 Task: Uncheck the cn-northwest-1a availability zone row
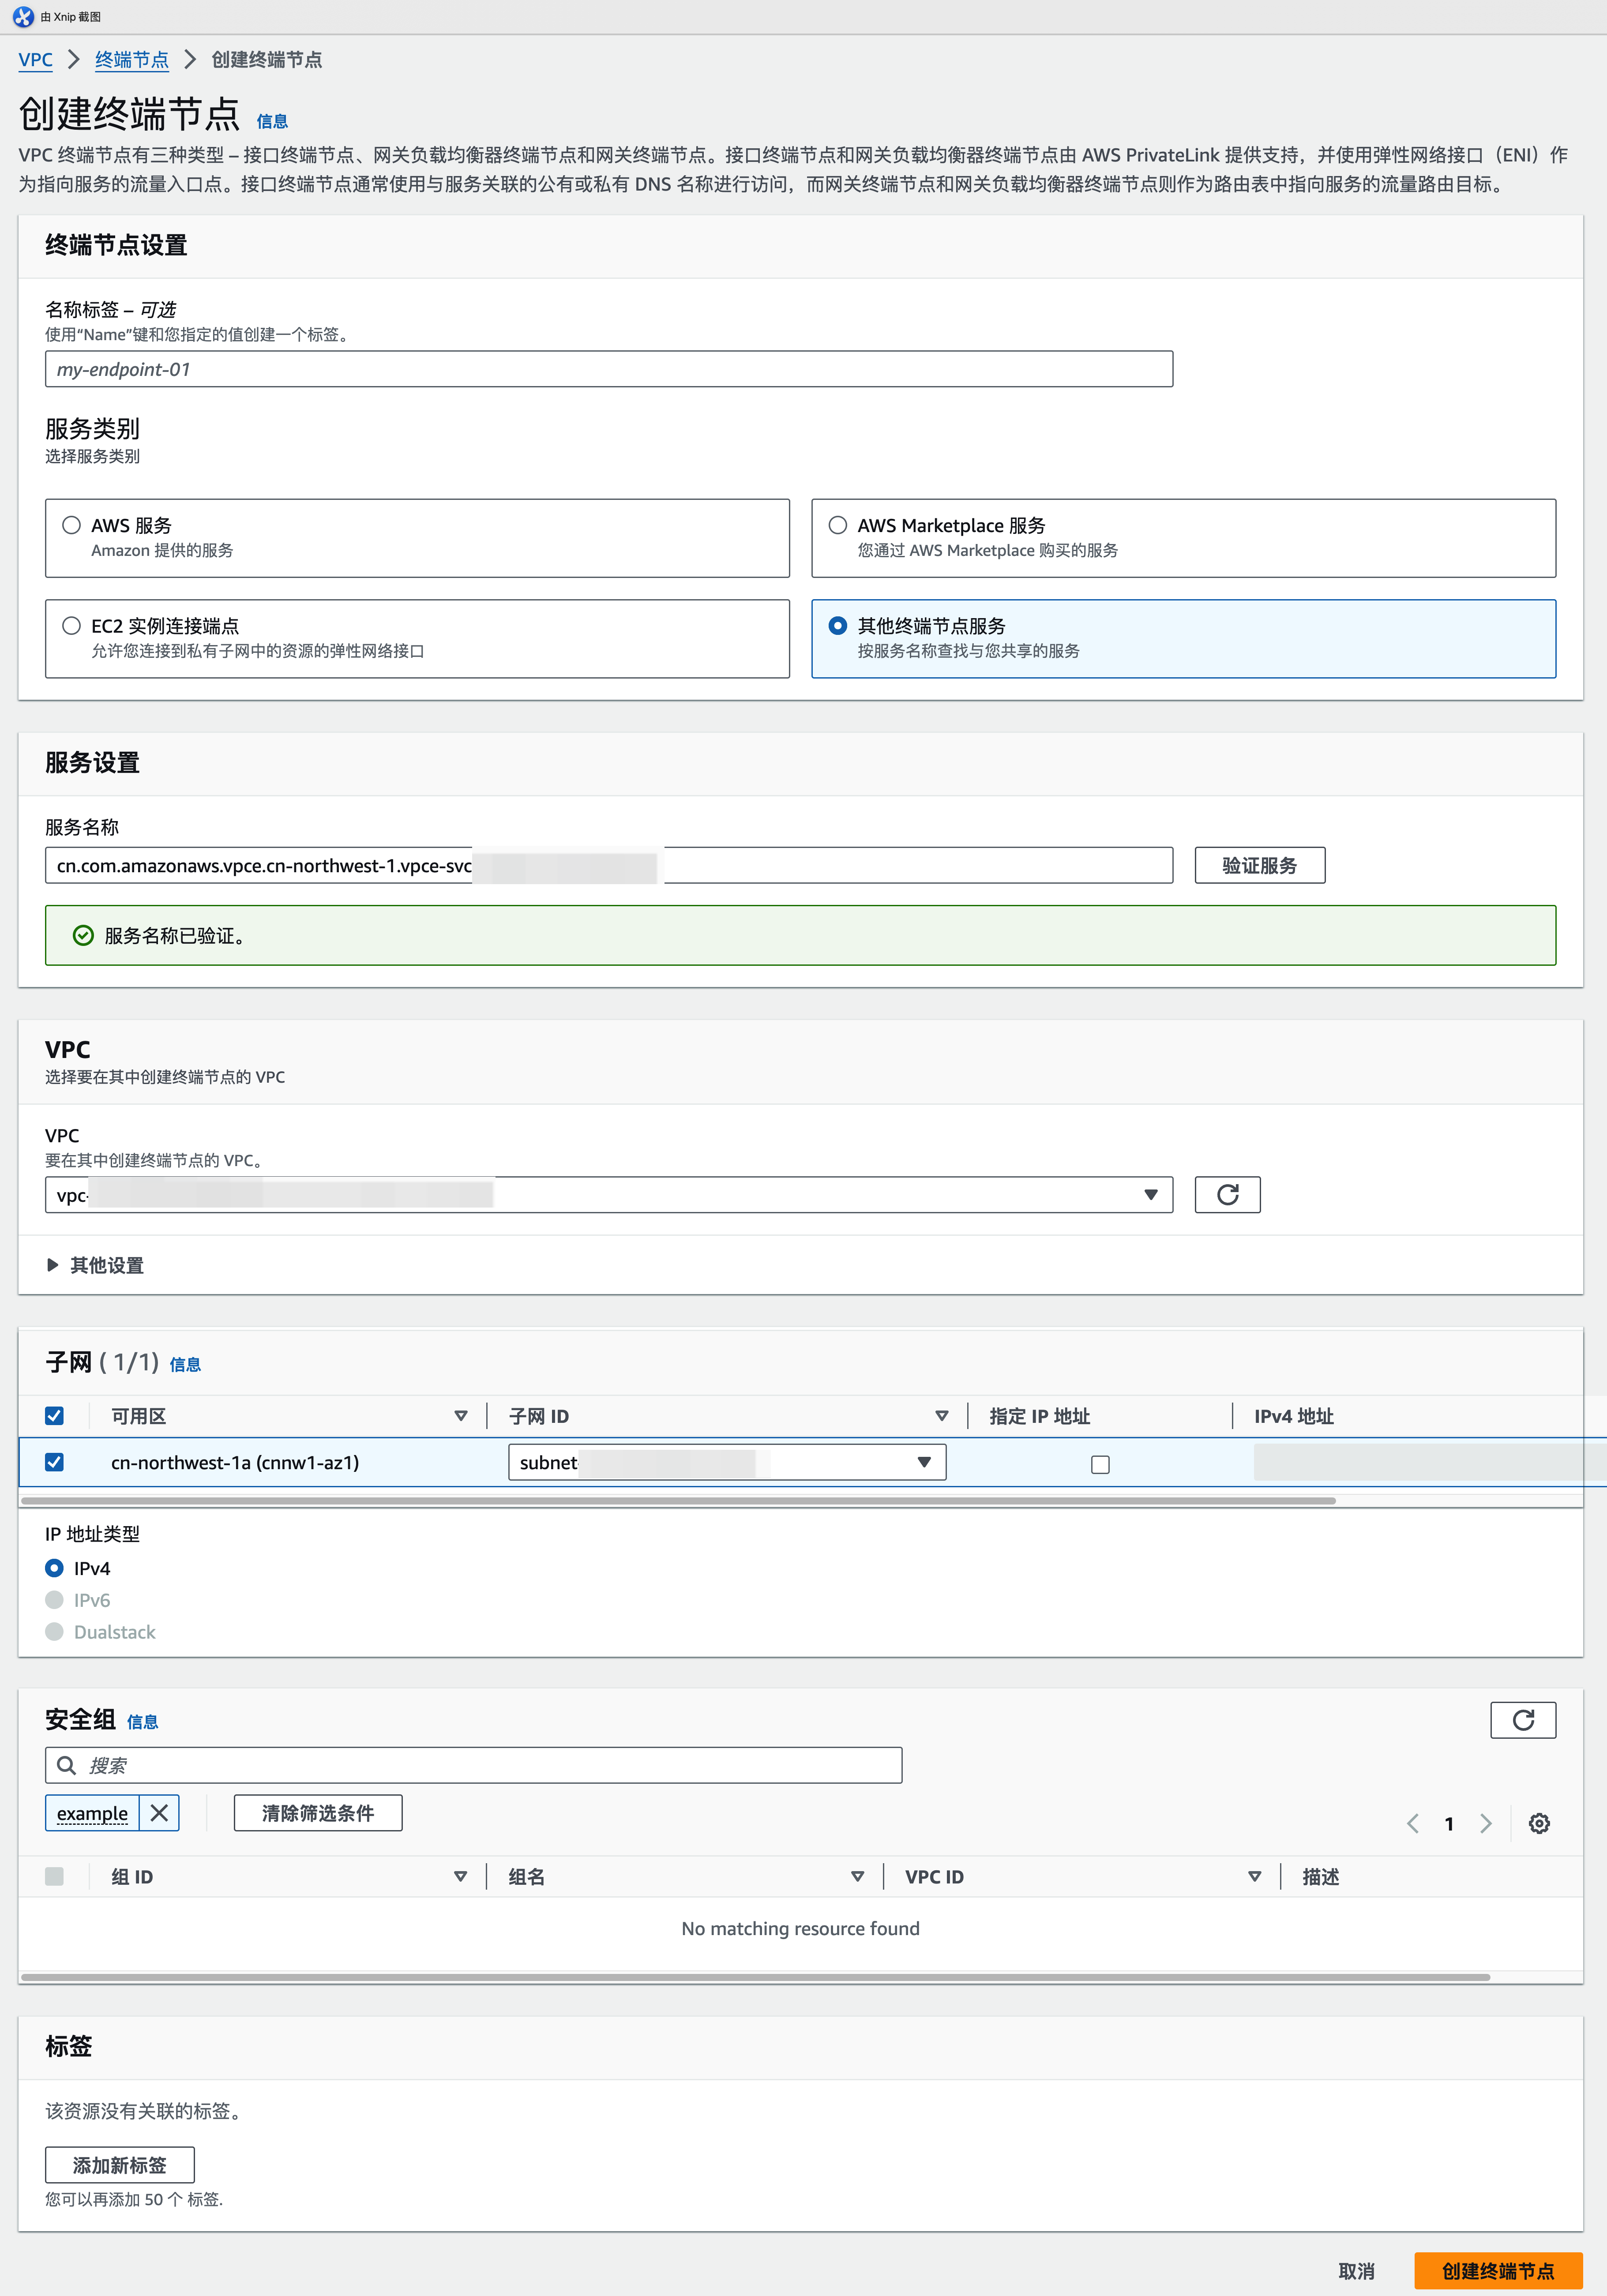pyautogui.click(x=54, y=1462)
